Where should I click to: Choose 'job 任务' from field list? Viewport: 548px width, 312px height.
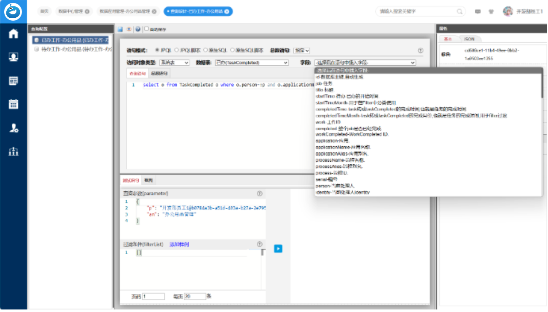324,83
